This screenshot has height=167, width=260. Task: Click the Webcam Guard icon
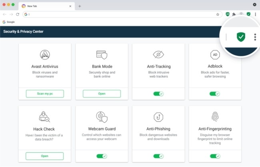point(102,117)
